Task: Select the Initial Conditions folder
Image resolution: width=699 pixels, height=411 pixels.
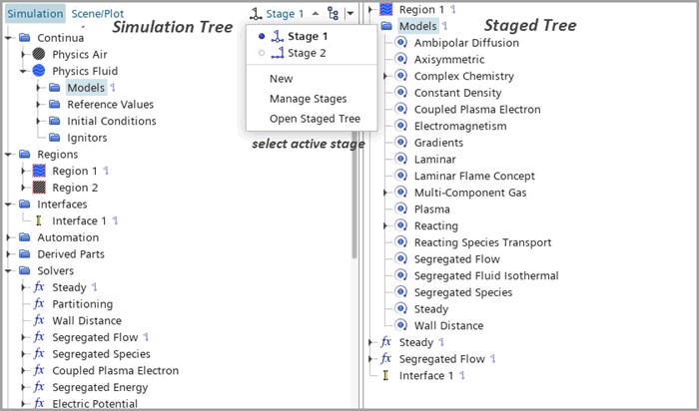Action: tap(111, 121)
